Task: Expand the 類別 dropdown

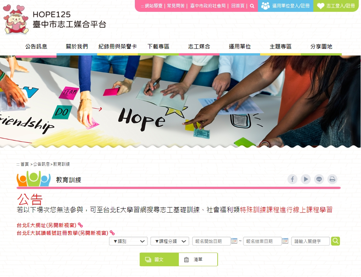Action: [x=129, y=241]
